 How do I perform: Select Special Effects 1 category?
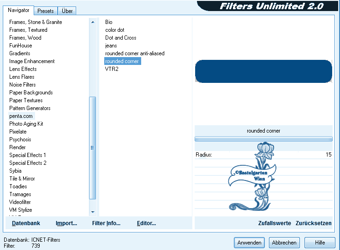pyautogui.click(x=28, y=155)
